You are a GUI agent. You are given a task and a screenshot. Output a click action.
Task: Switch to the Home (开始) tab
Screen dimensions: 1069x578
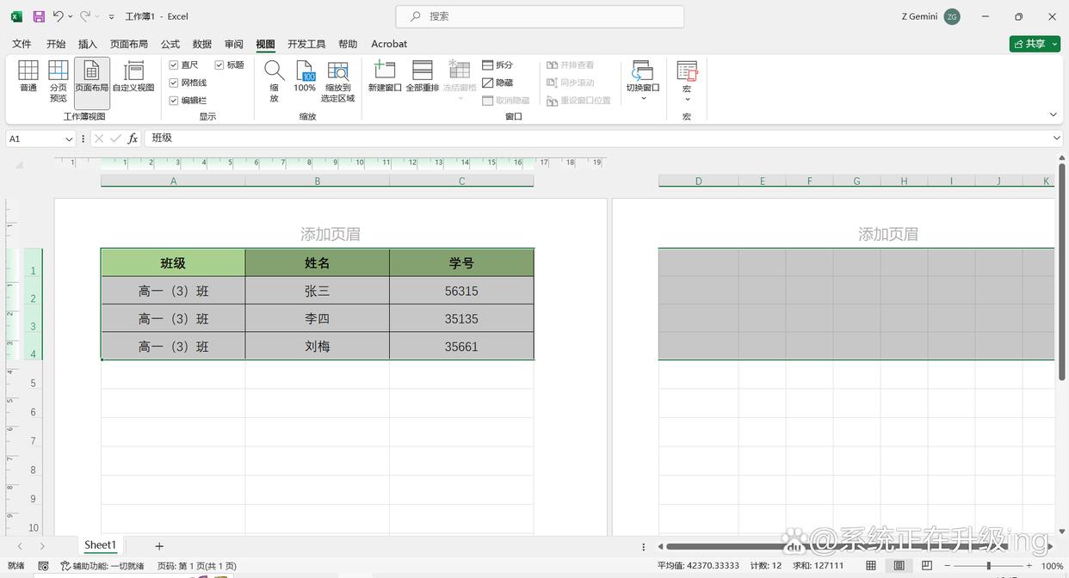click(56, 44)
